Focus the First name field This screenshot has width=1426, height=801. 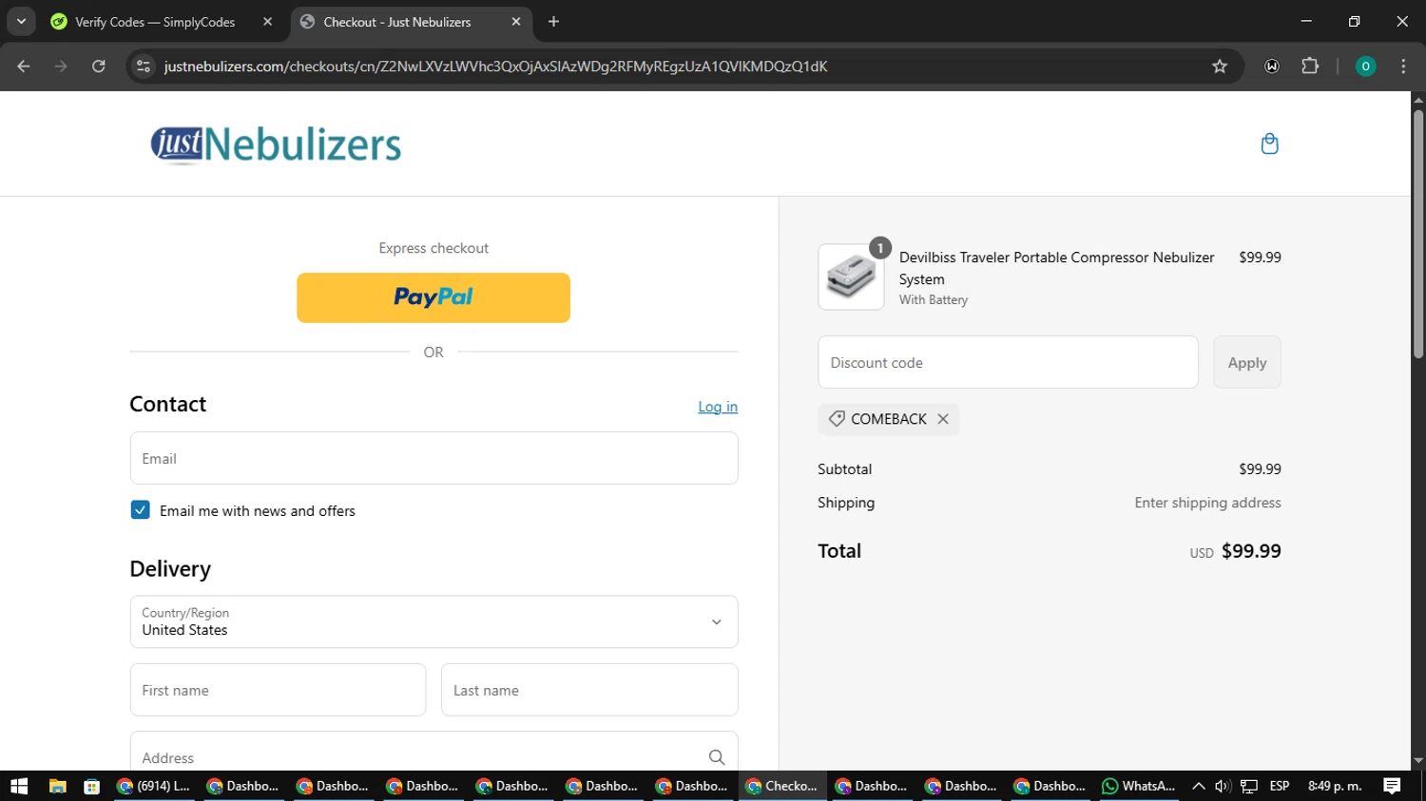(x=278, y=690)
